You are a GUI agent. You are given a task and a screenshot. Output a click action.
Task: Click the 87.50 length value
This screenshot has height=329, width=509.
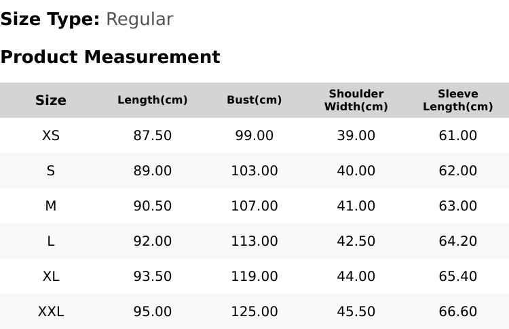(153, 135)
